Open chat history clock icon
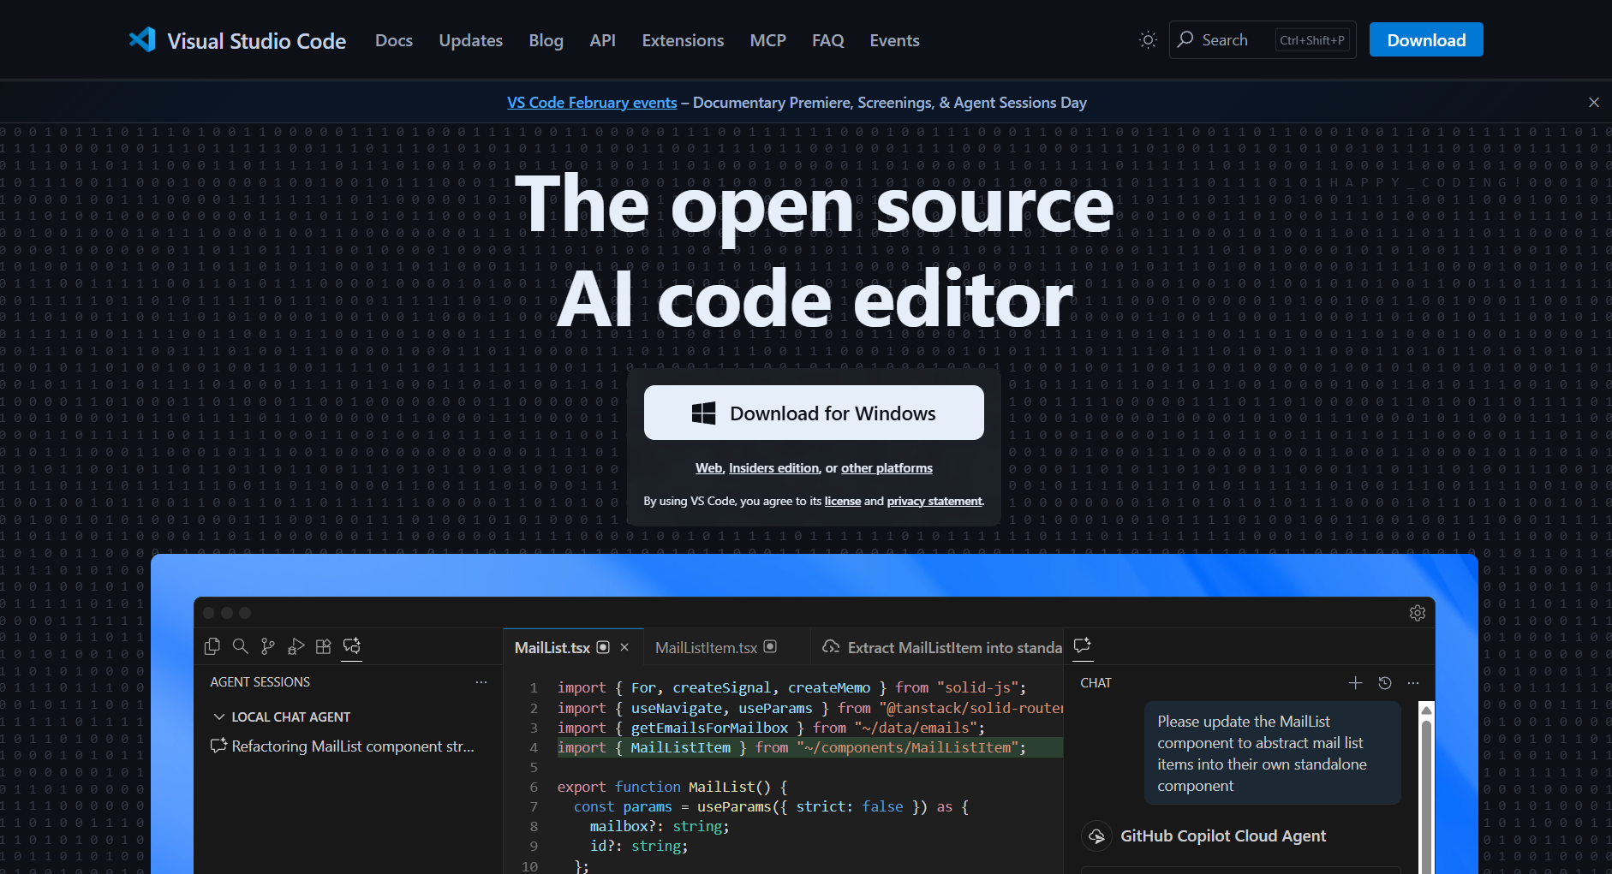The width and height of the screenshot is (1612, 874). [1384, 682]
